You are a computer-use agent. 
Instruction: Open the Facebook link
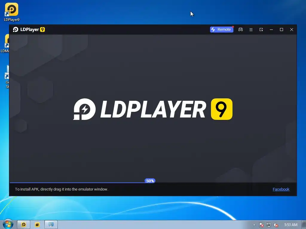(x=281, y=189)
